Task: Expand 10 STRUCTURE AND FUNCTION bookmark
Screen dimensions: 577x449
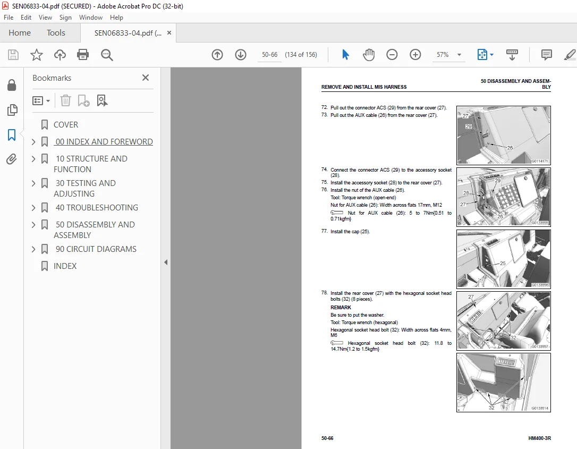Action: pyautogui.click(x=33, y=159)
